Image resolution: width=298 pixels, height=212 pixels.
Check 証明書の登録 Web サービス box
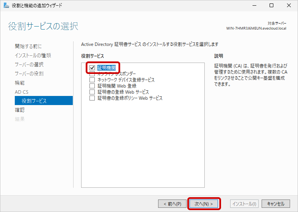click(x=92, y=92)
